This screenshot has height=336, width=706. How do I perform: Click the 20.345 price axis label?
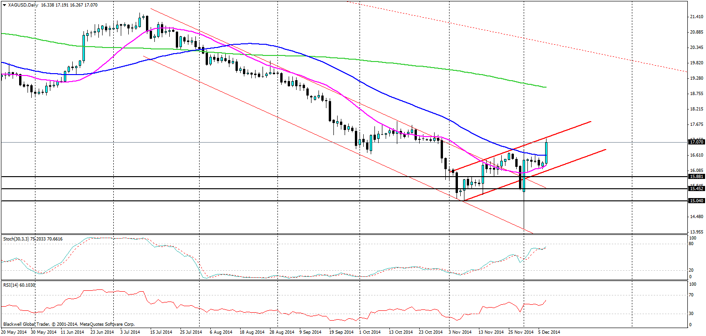click(697, 48)
